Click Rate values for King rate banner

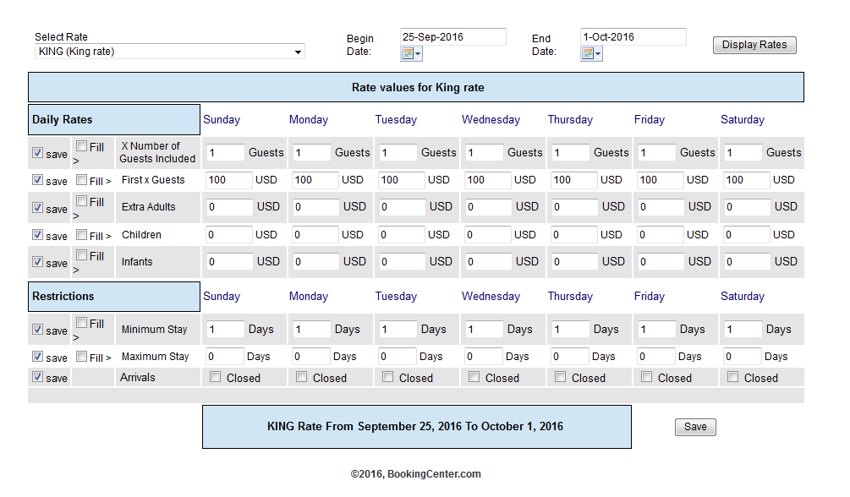coord(416,87)
